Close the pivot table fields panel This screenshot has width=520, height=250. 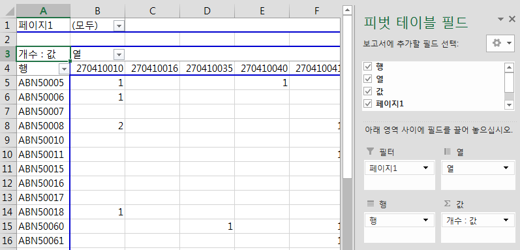tap(512, 20)
